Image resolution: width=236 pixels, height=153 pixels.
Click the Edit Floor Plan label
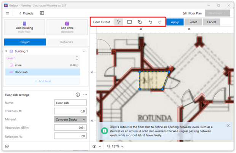192,13
